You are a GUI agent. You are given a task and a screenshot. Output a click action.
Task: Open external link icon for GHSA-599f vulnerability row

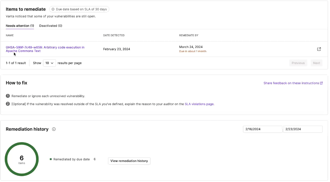click(x=319, y=49)
